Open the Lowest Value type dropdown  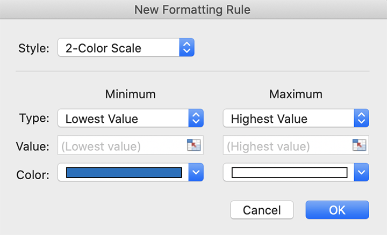point(131,118)
